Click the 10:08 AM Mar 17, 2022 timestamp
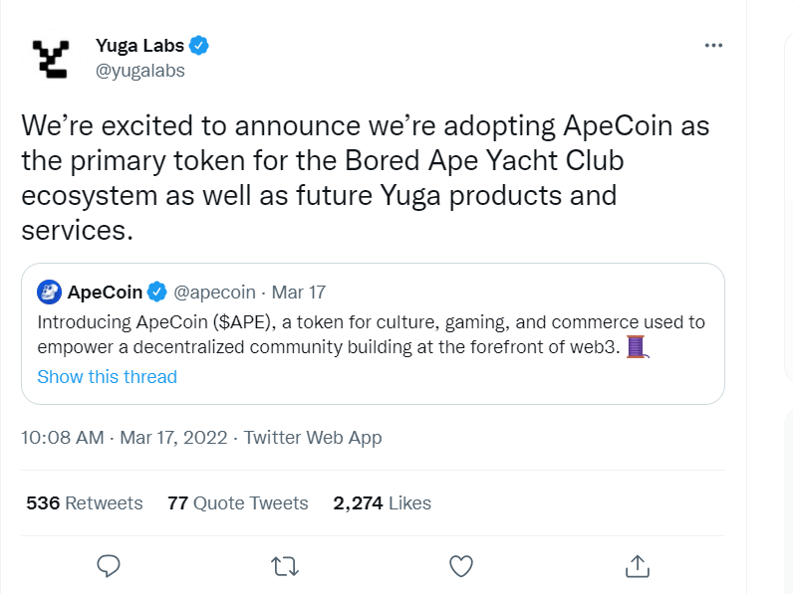 (125, 438)
